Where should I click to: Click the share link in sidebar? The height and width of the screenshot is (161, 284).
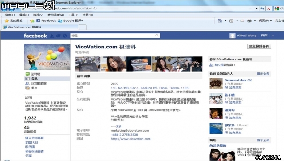coord(28,156)
